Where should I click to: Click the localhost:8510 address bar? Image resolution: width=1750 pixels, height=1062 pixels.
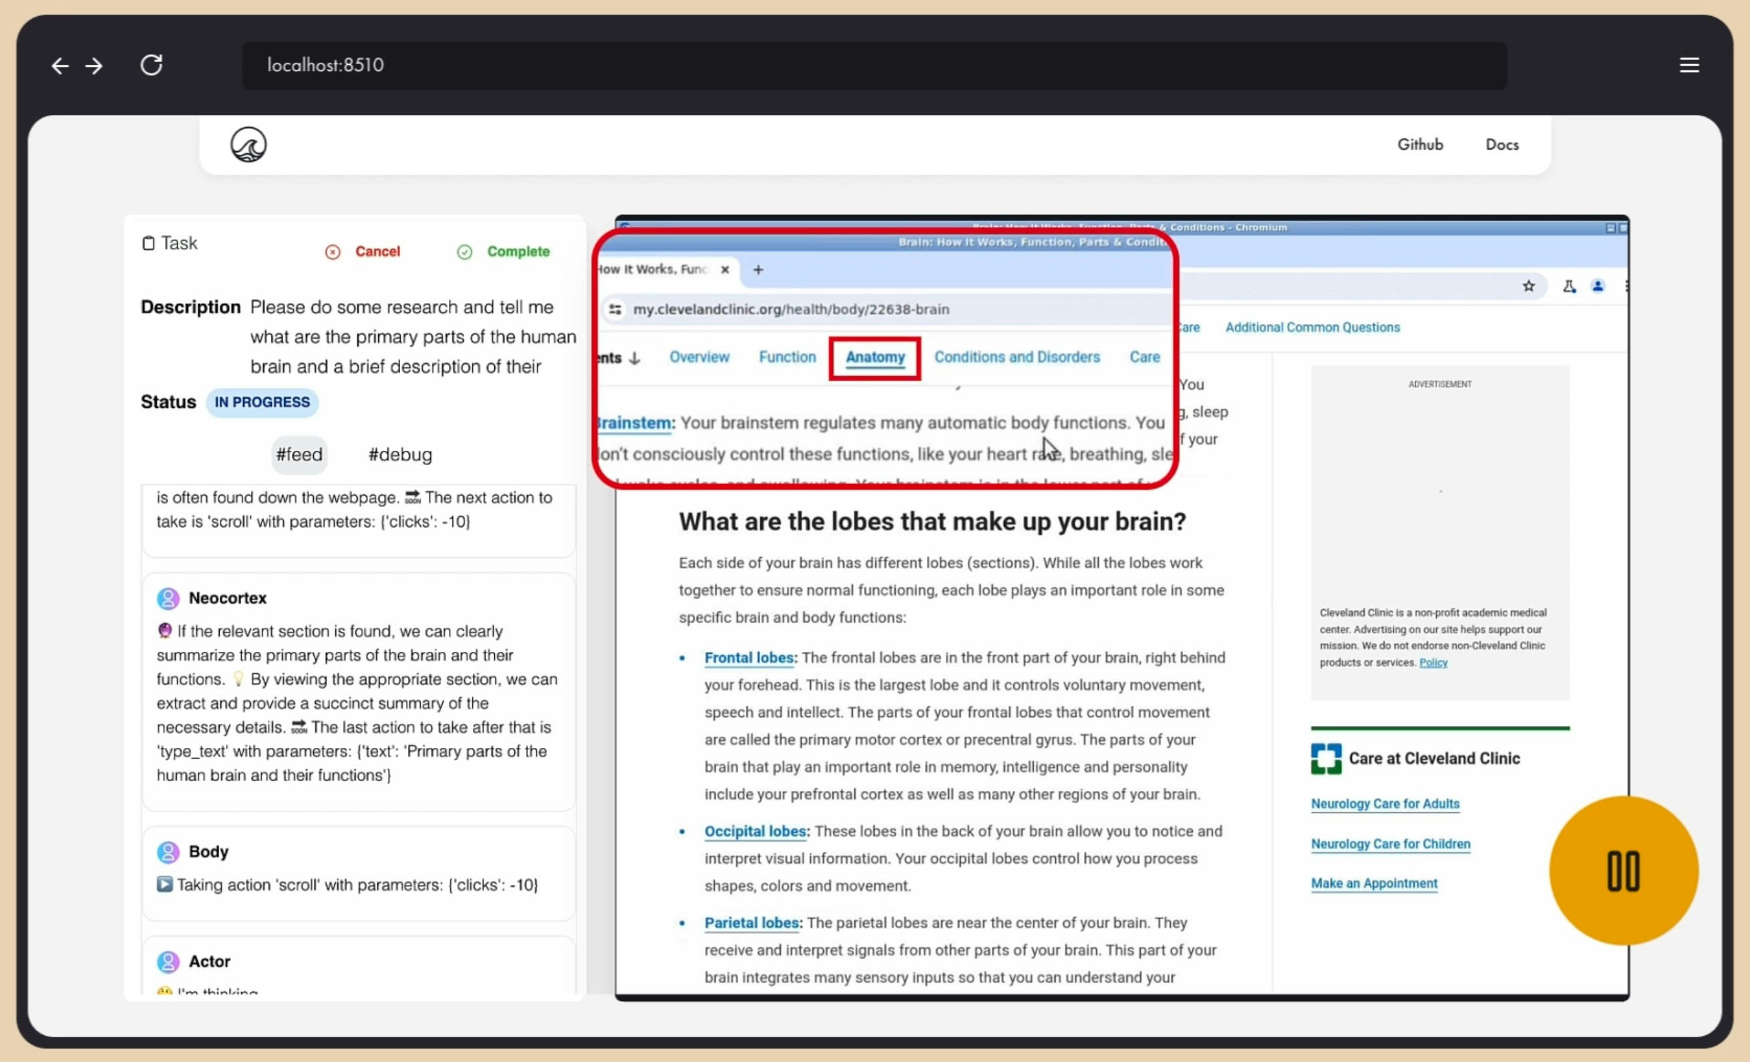click(874, 65)
